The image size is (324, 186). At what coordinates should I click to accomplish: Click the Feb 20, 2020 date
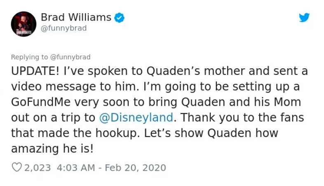click(136, 167)
